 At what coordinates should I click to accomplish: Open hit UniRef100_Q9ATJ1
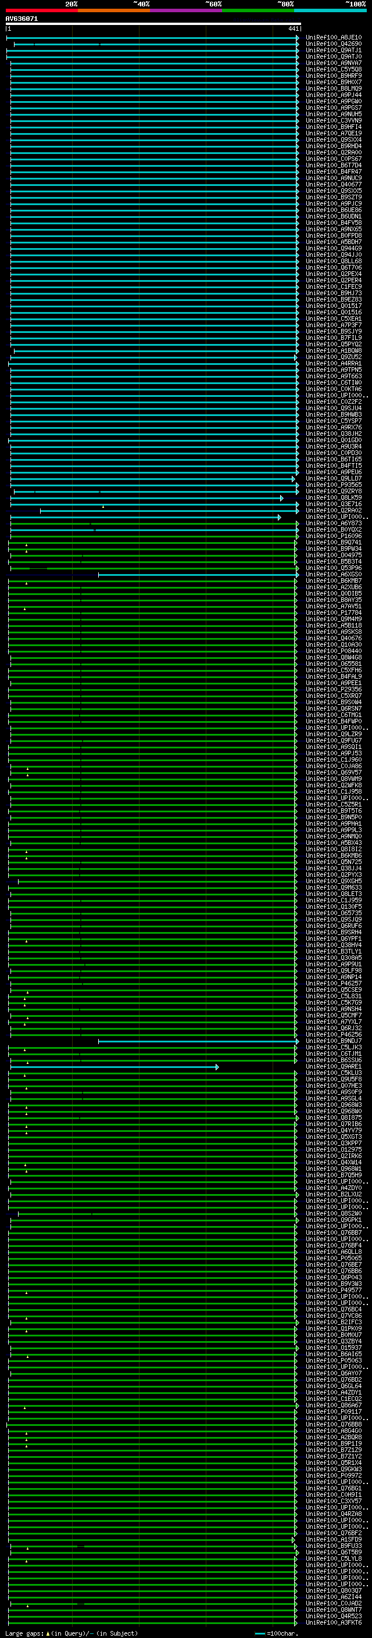(x=334, y=50)
